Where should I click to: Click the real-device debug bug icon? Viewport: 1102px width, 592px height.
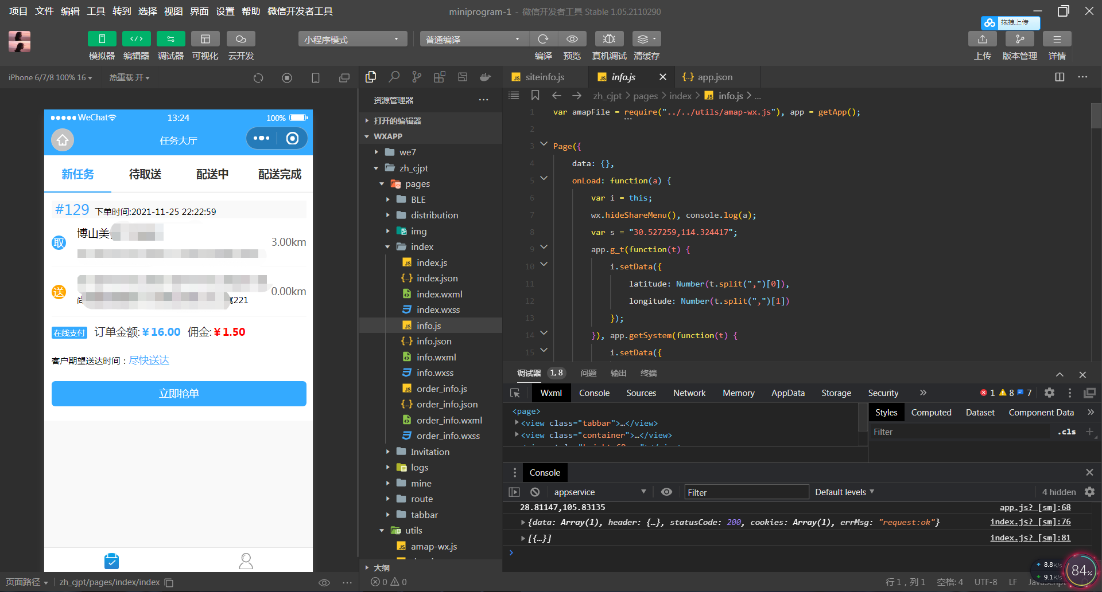click(x=609, y=39)
